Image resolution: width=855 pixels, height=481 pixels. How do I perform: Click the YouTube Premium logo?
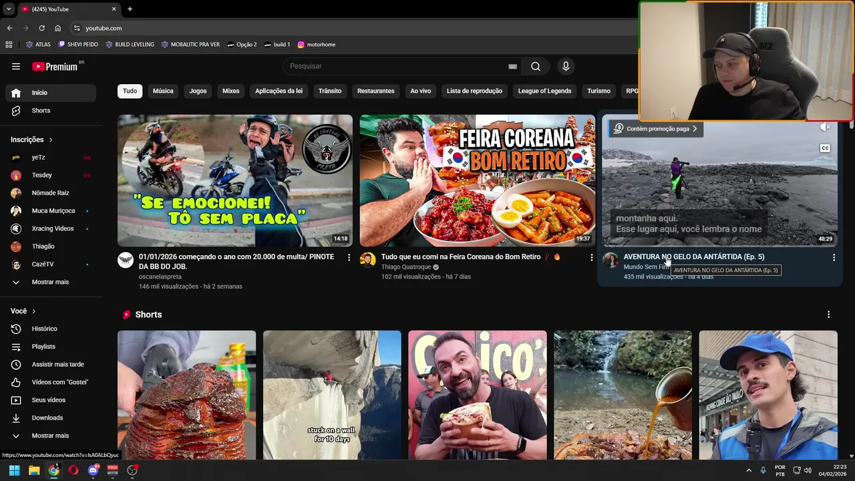click(x=55, y=66)
